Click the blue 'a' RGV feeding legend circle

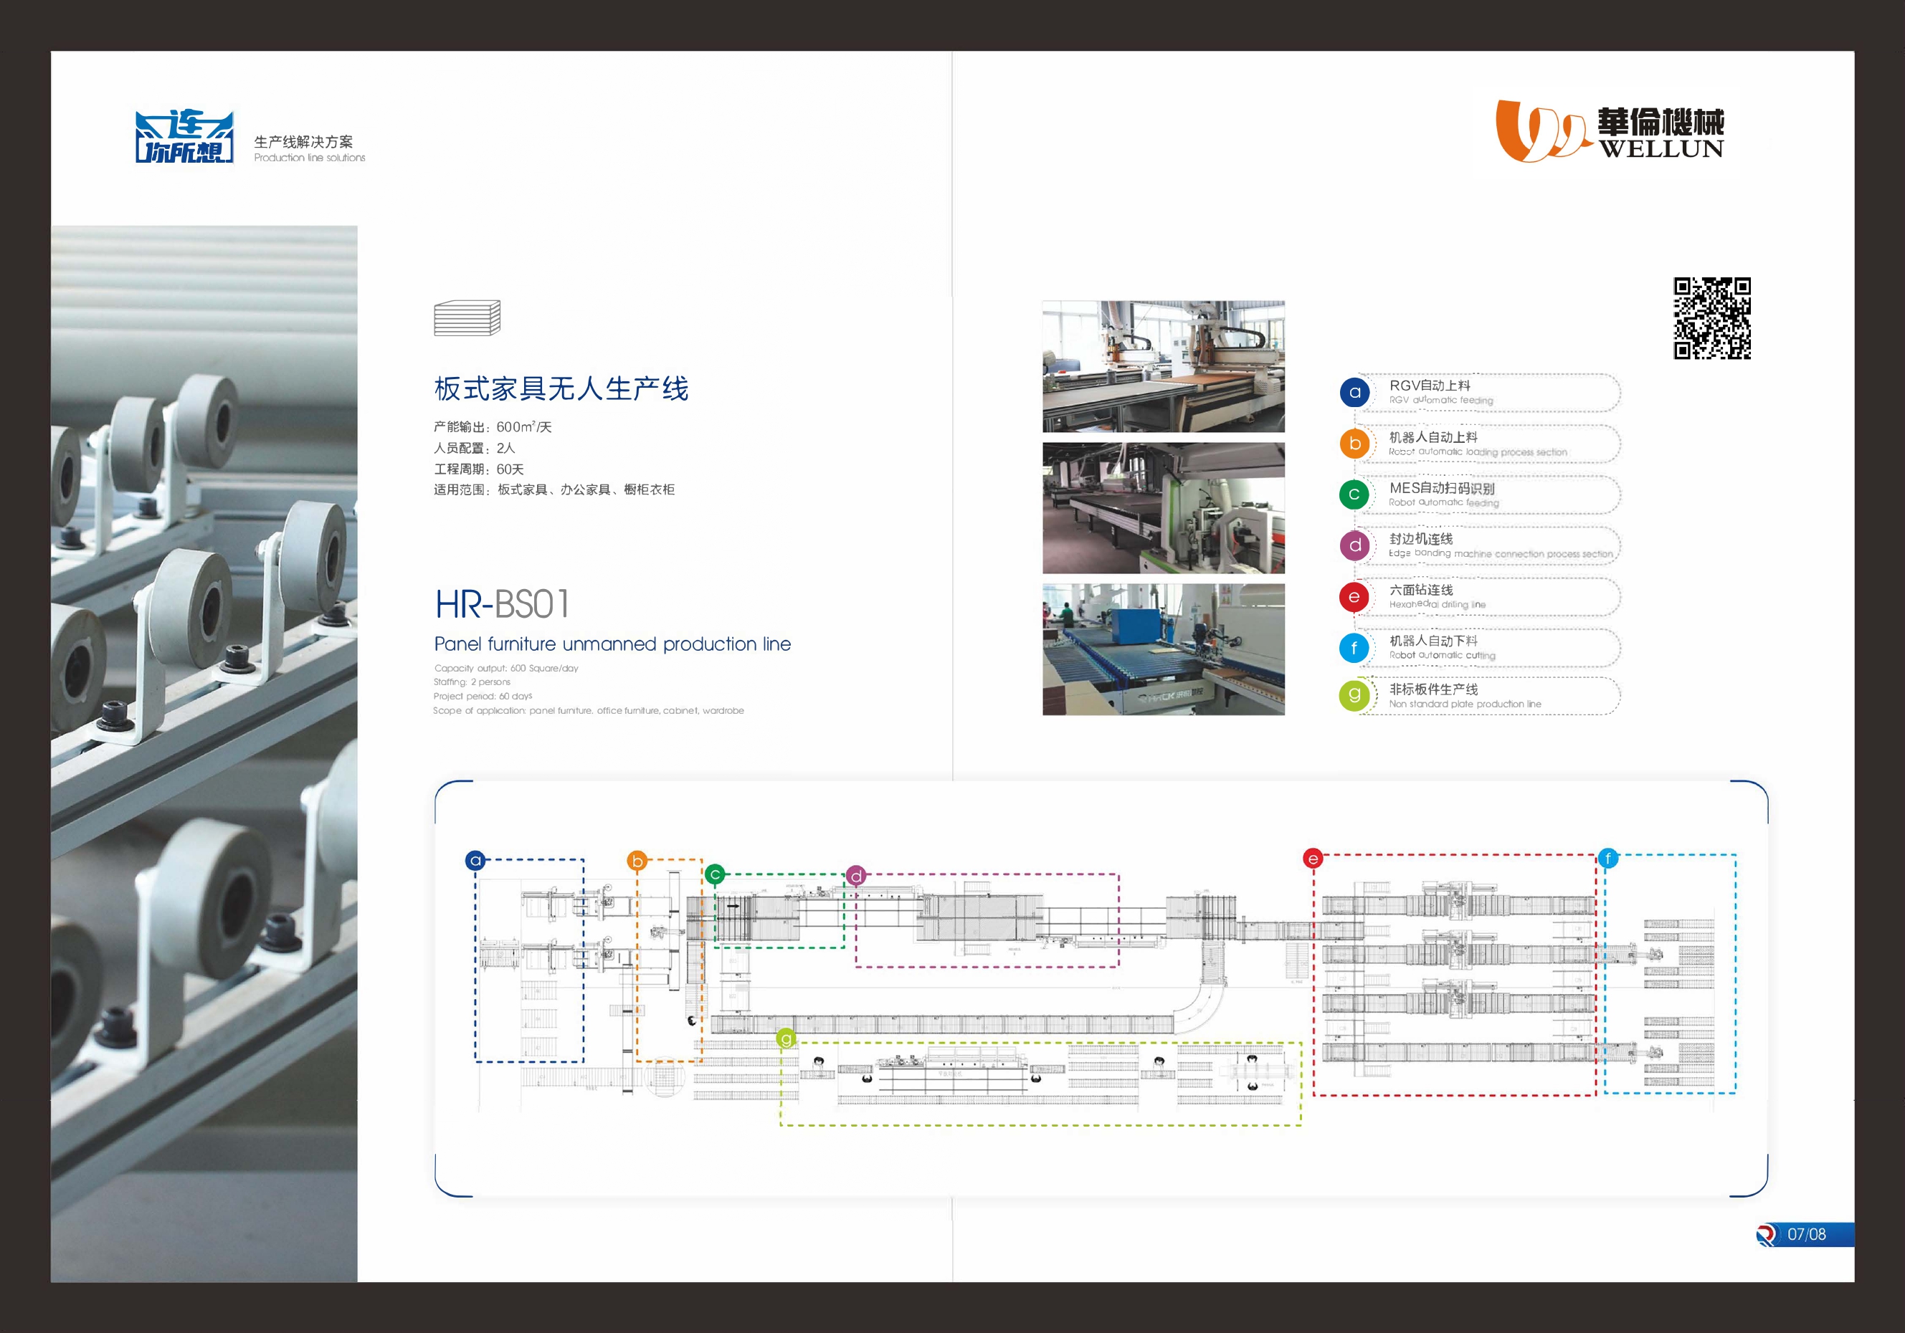(1354, 392)
